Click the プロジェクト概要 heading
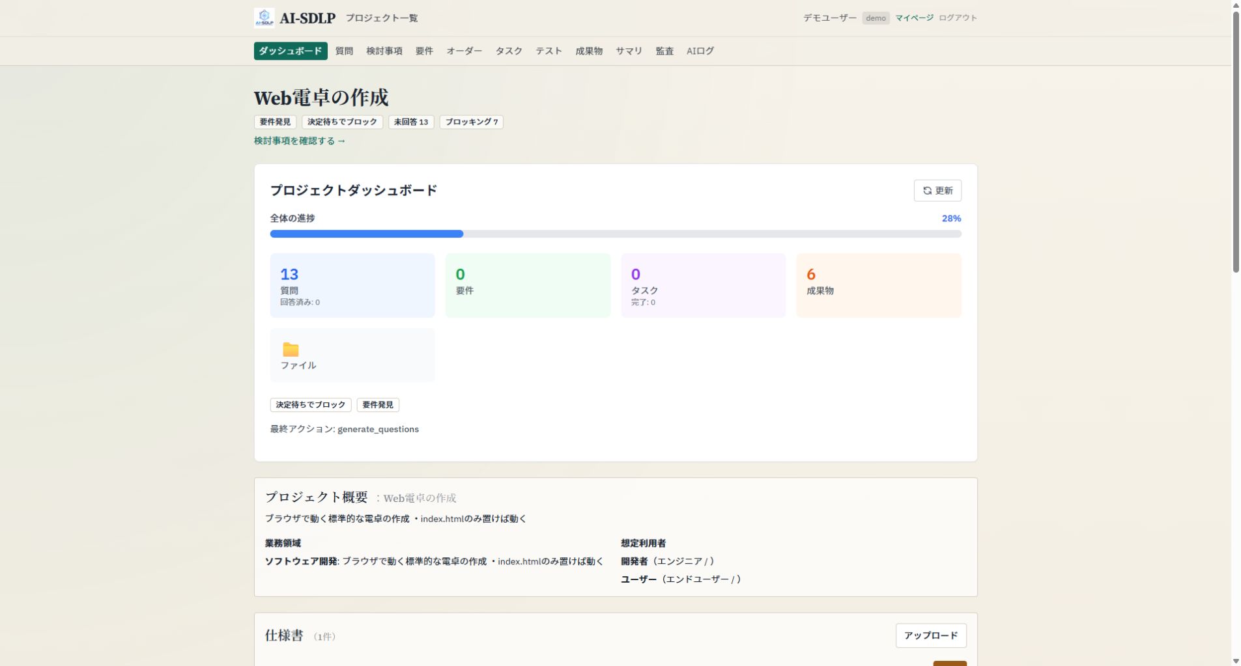The image size is (1241, 666). [317, 497]
